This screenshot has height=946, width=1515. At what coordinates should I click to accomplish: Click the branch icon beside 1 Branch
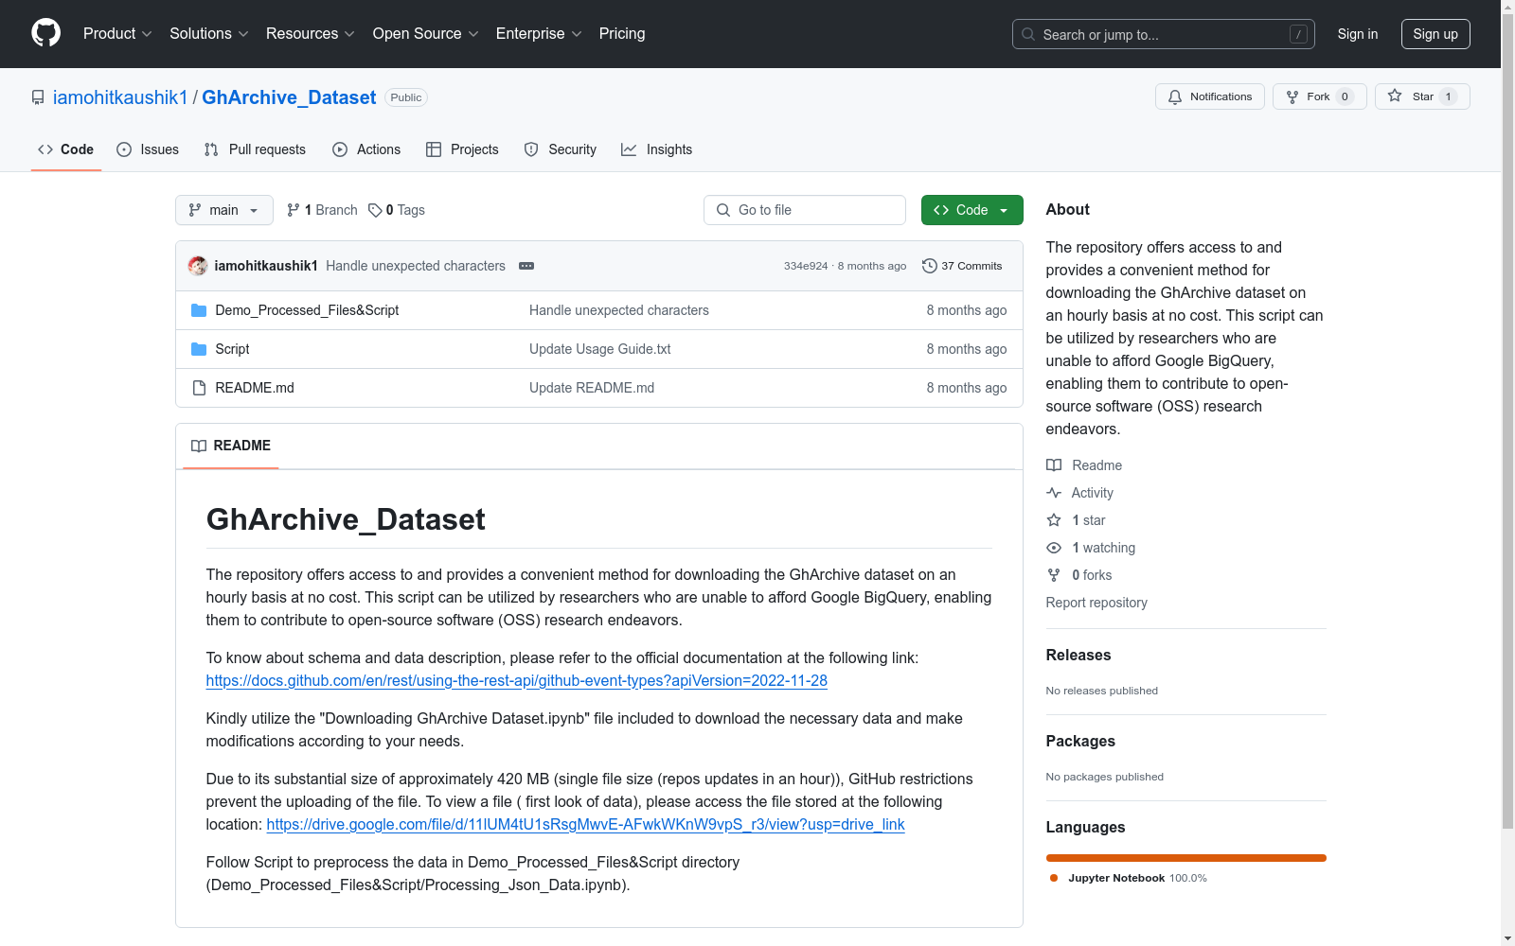click(x=294, y=210)
